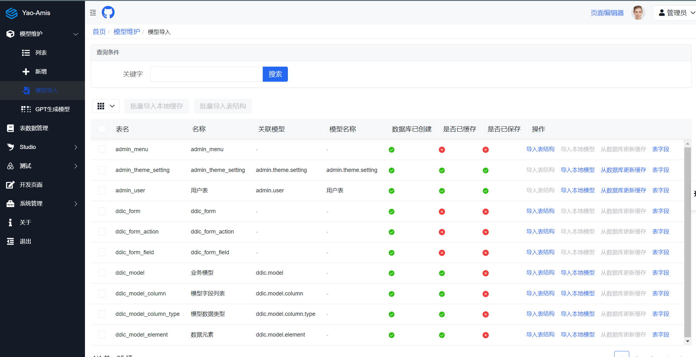This screenshot has width=696, height=357.
Task: Click the 模型导入 file import icon
Action: click(26, 91)
